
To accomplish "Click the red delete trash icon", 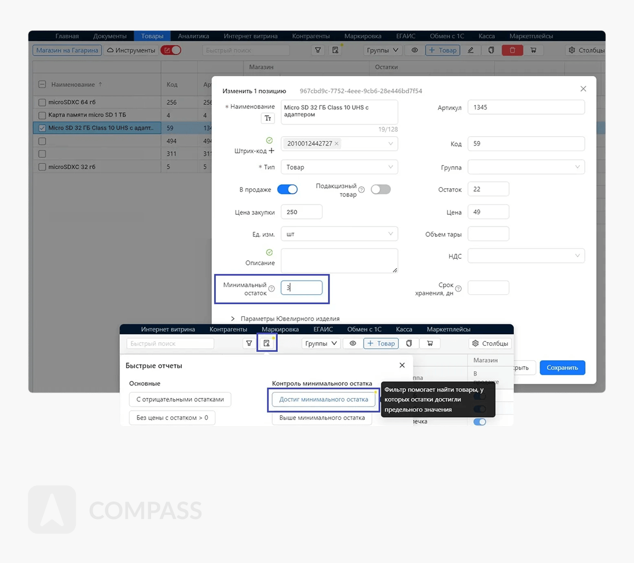I will pyautogui.click(x=512, y=50).
